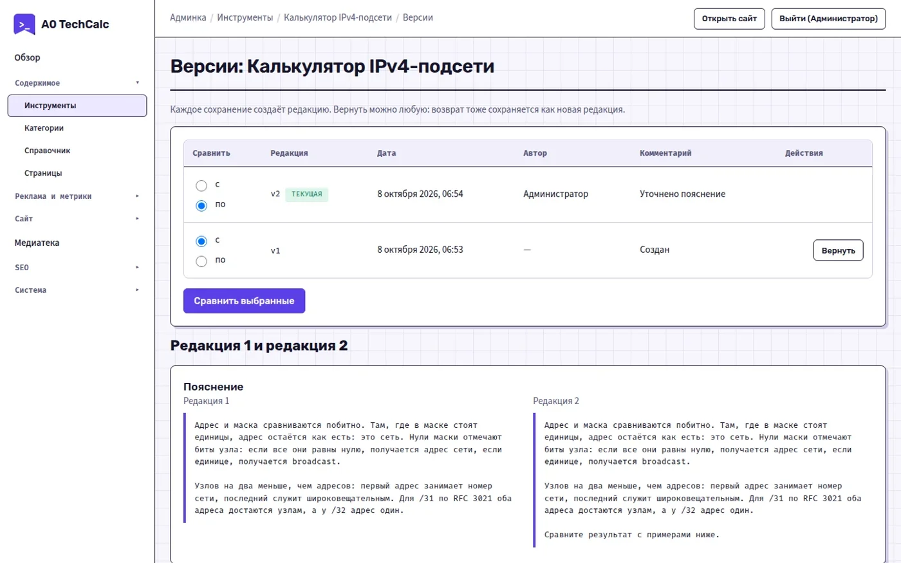Click the date 8 октября 2026, 06:53
The width and height of the screenshot is (901, 563).
pos(420,250)
